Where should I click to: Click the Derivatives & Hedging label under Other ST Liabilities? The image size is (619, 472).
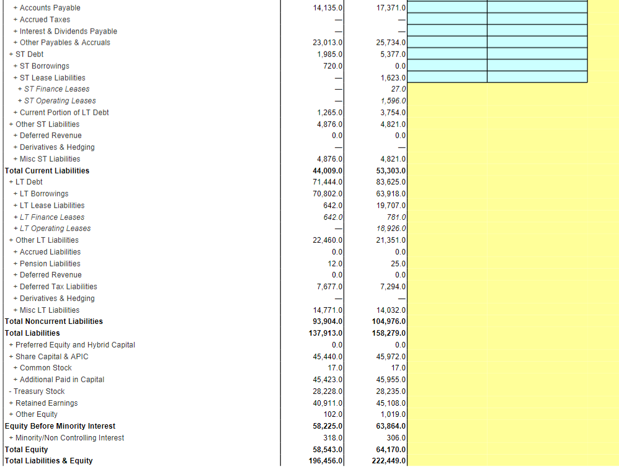[x=57, y=147]
